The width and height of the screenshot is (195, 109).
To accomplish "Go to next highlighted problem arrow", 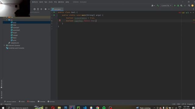I will pos(193,13).
